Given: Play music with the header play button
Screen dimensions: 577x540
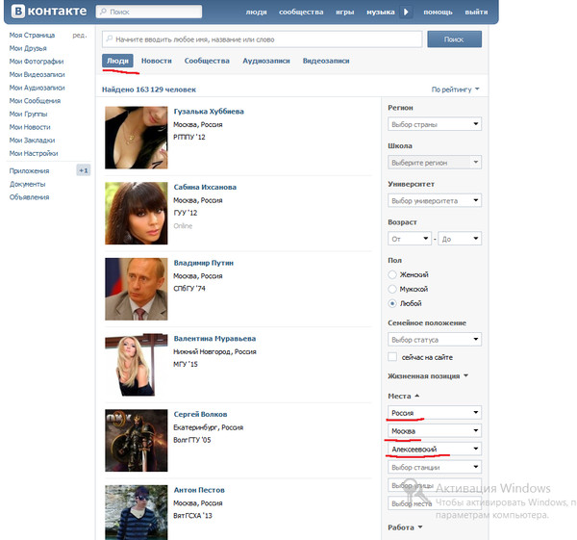Looking at the screenshot, I should tap(406, 12).
